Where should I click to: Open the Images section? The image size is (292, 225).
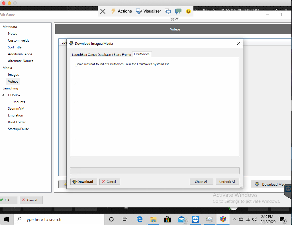point(13,75)
